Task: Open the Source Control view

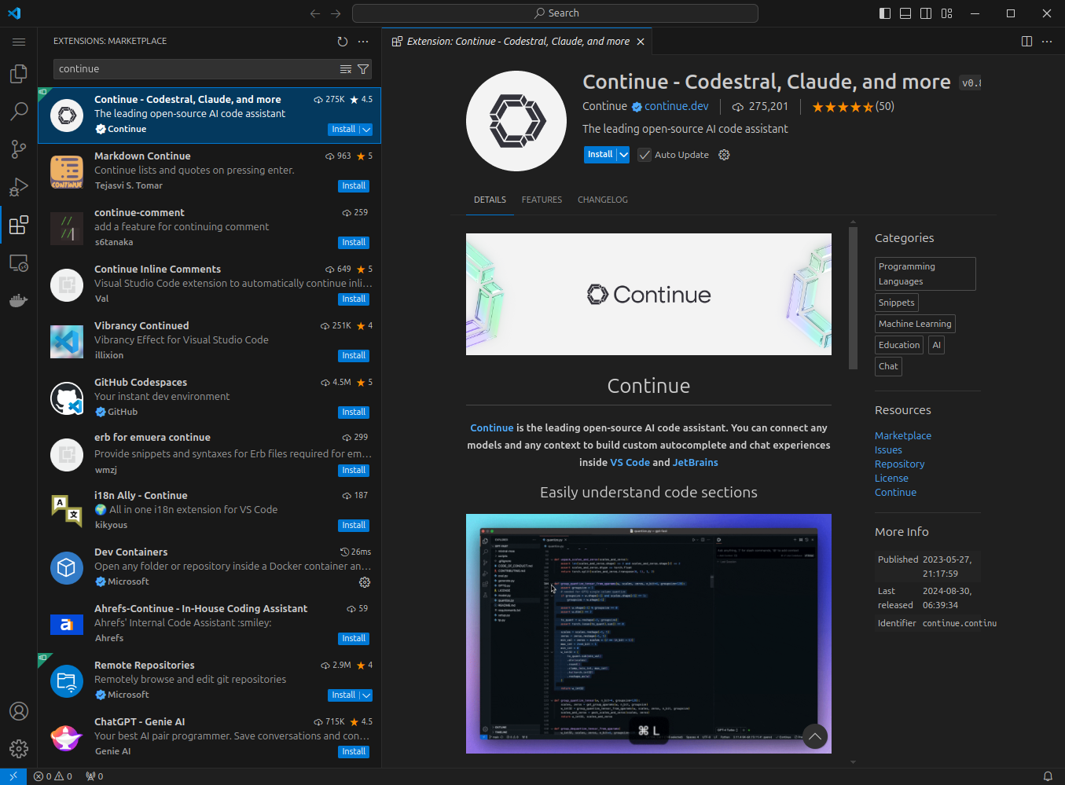Action: tap(18, 149)
